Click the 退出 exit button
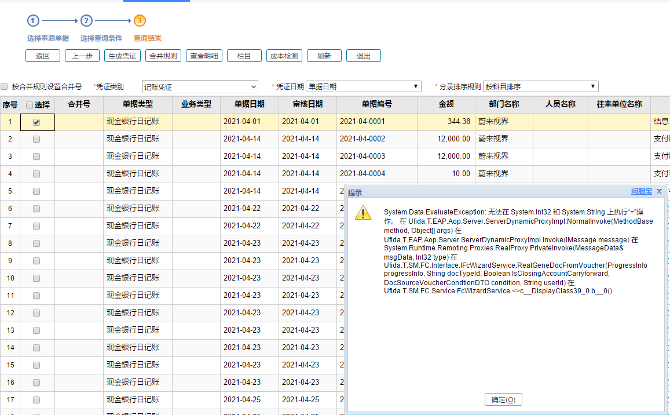The height and width of the screenshot is (415, 670). 363,56
